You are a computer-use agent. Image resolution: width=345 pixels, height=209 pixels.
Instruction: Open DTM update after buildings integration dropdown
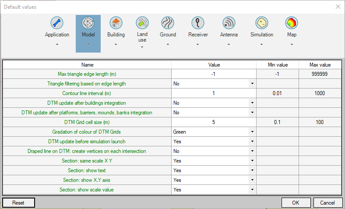pyautogui.click(x=252, y=103)
